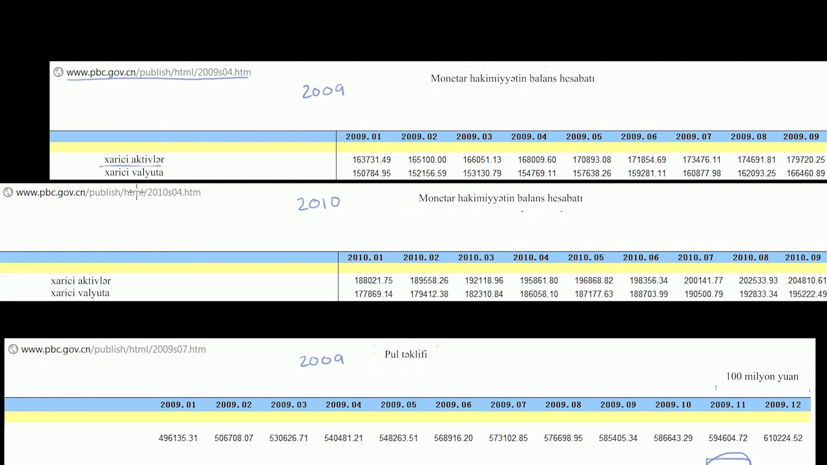The image size is (827, 465).
Task: Select 'xarici valyuta' row label in 2010 table
Action: pyautogui.click(x=80, y=293)
